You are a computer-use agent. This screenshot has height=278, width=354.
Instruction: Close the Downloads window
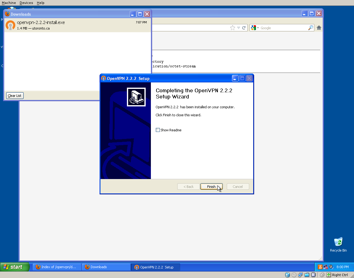tap(147, 14)
